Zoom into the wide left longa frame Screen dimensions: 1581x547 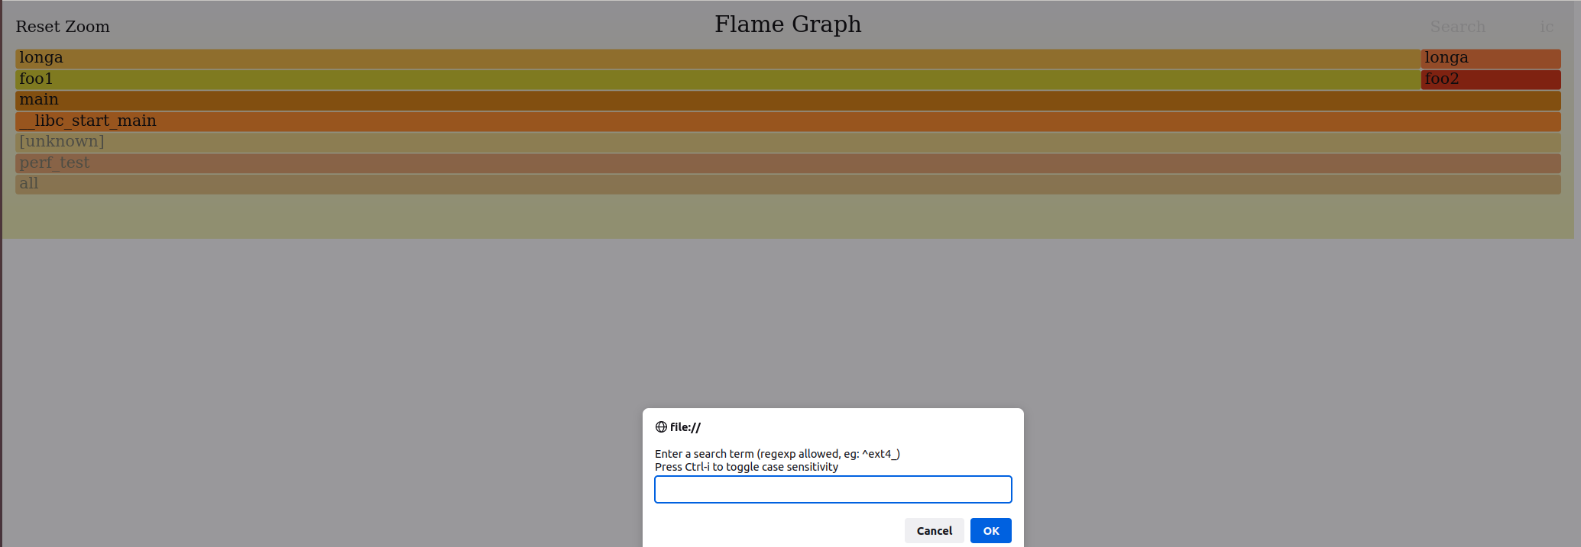point(717,59)
